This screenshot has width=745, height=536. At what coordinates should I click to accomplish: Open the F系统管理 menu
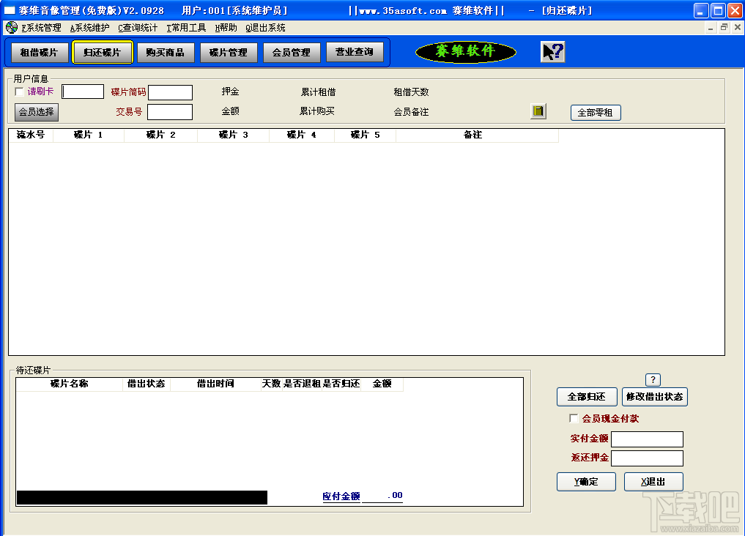(x=41, y=28)
